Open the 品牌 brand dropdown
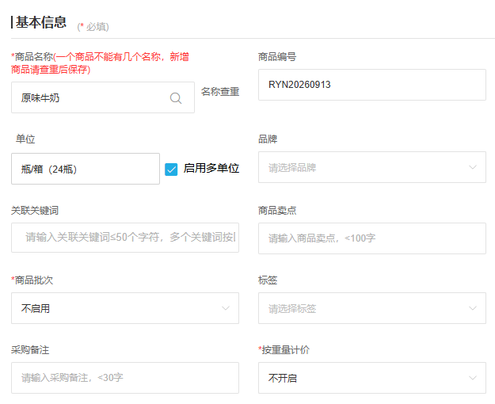Viewport: 495px width, 404px height. point(372,167)
